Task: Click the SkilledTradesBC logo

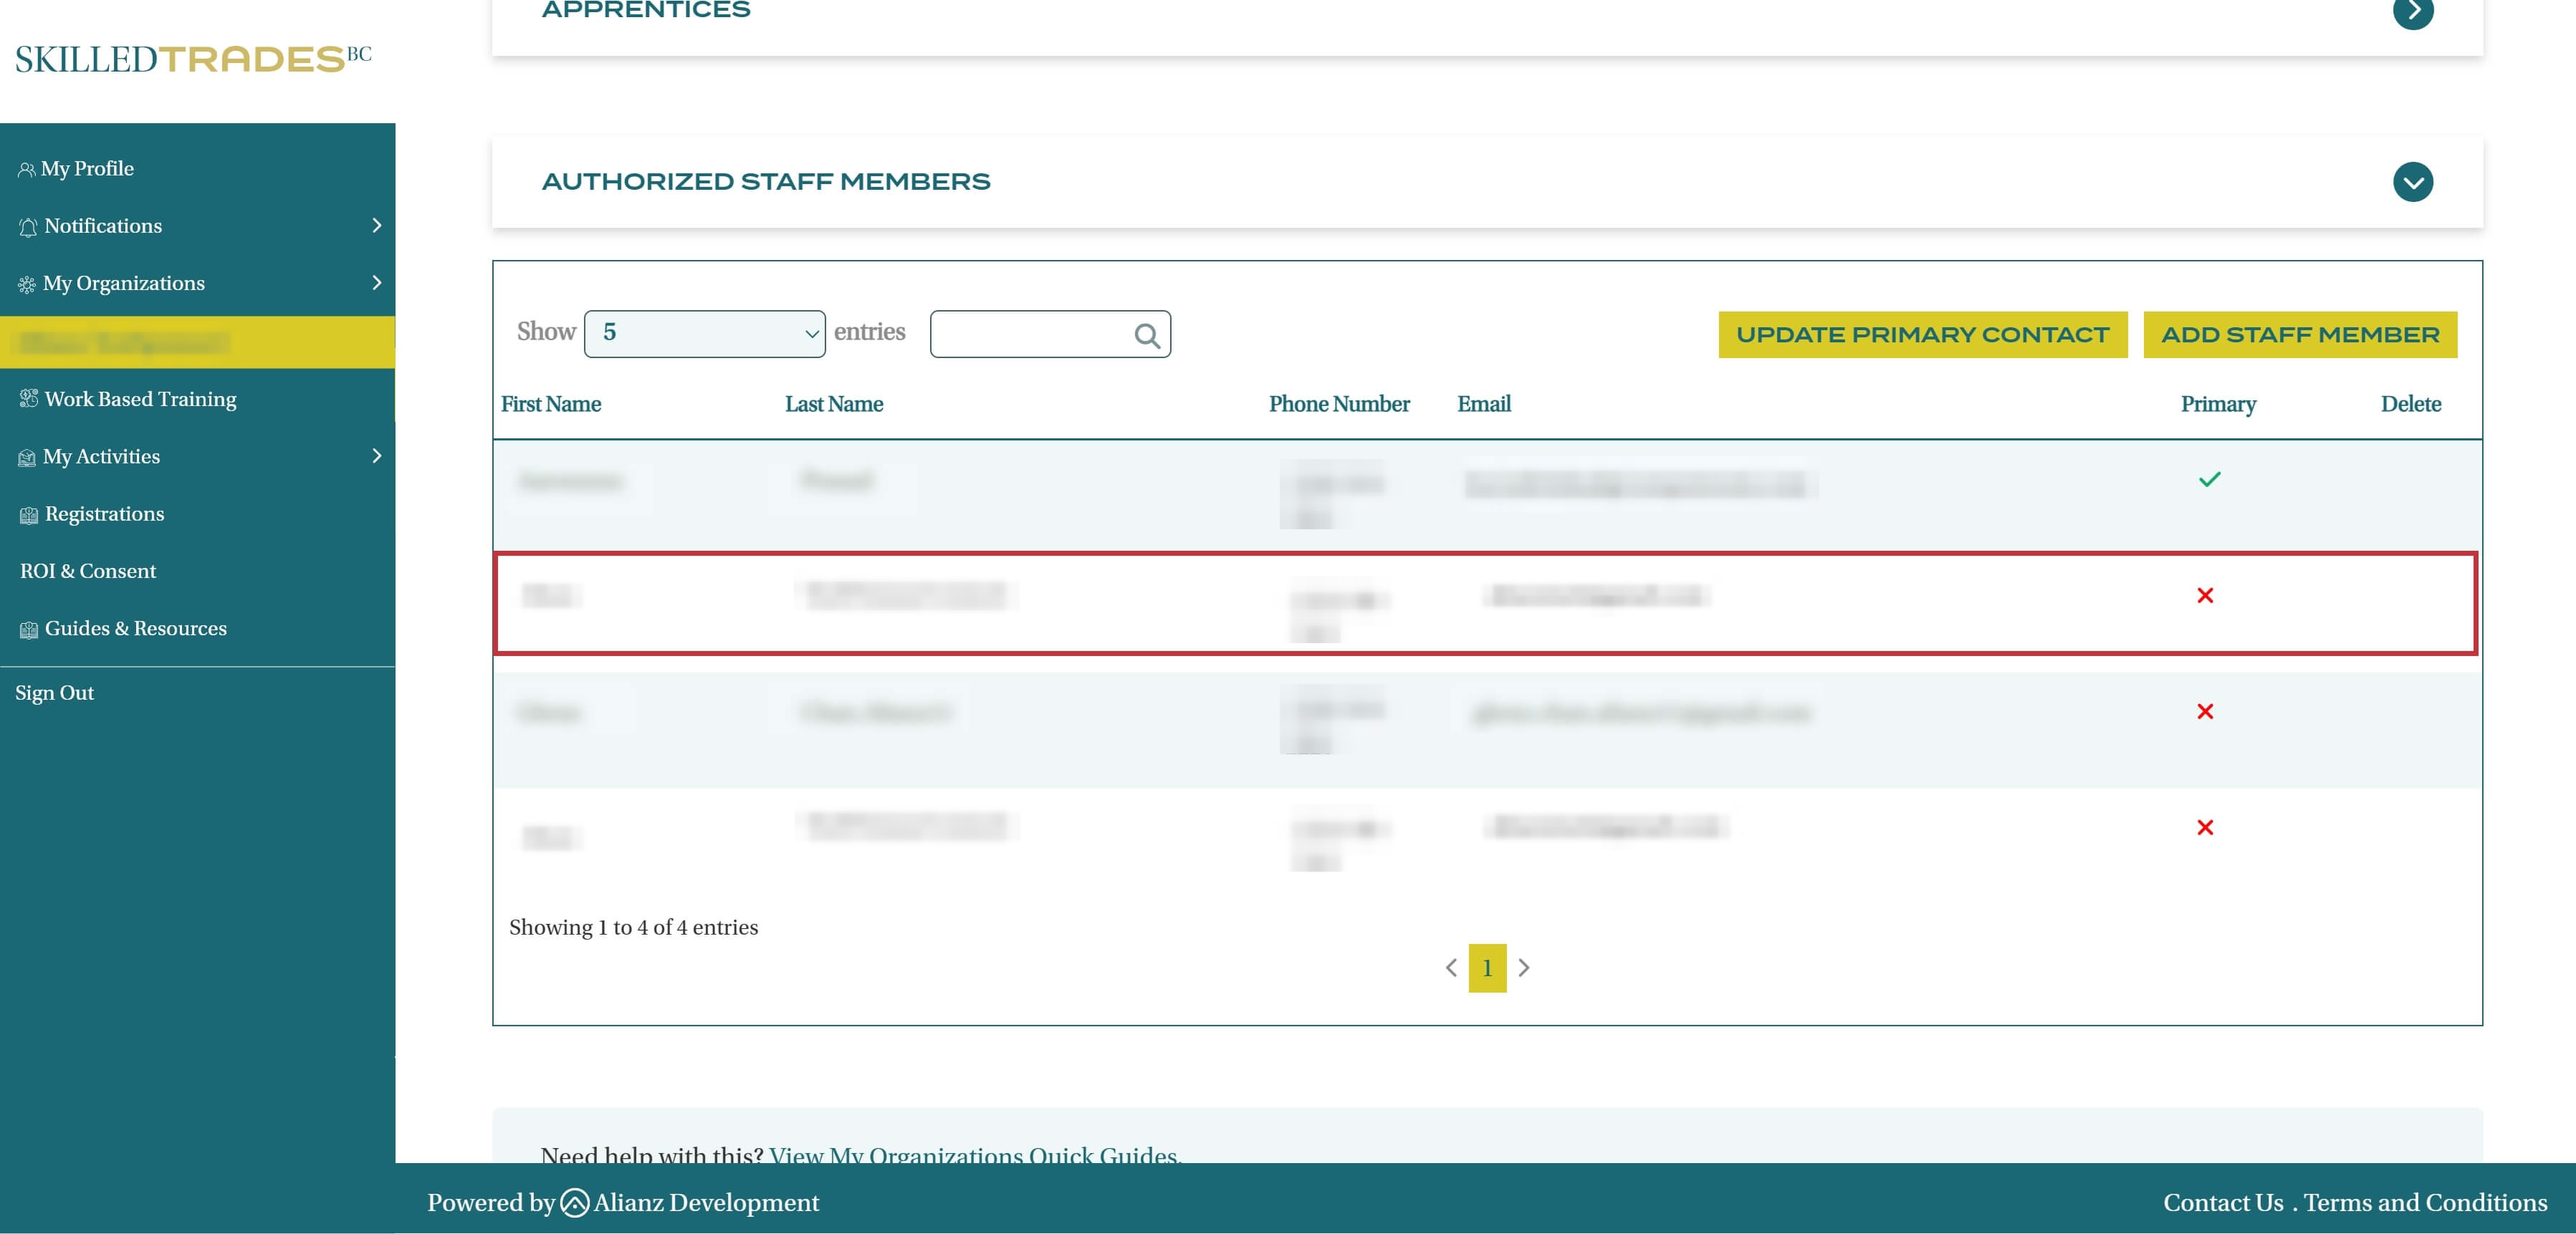Action: coord(193,59)
